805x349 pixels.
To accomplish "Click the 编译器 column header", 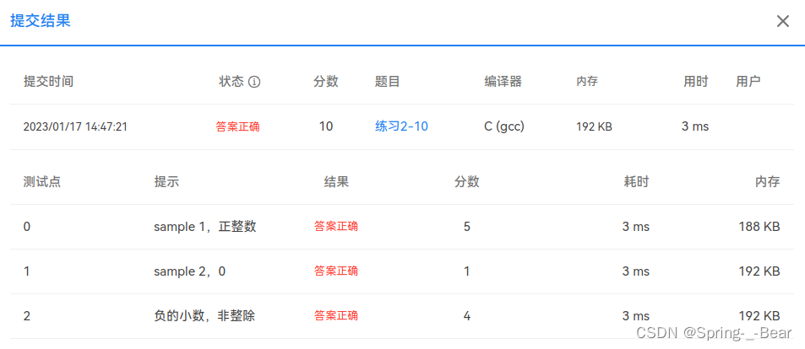I will [503, 82].
